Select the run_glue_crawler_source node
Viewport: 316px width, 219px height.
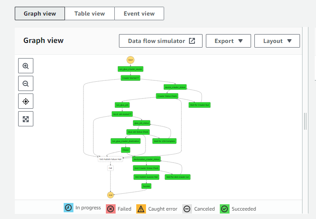(130, 69)
